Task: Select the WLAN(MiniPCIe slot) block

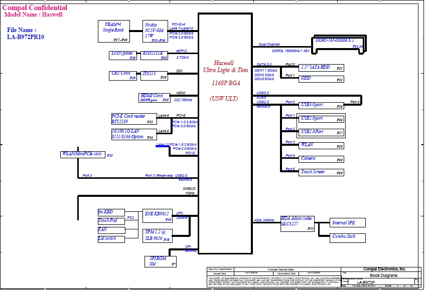Action: click(82, 155)
